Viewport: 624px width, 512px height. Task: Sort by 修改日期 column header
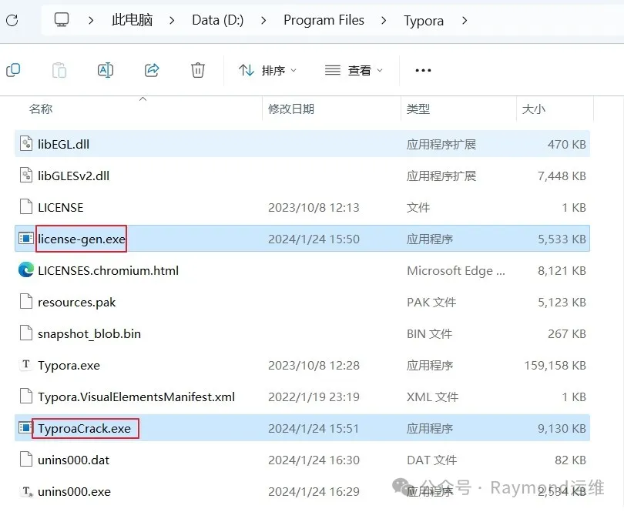pos(291,109)
